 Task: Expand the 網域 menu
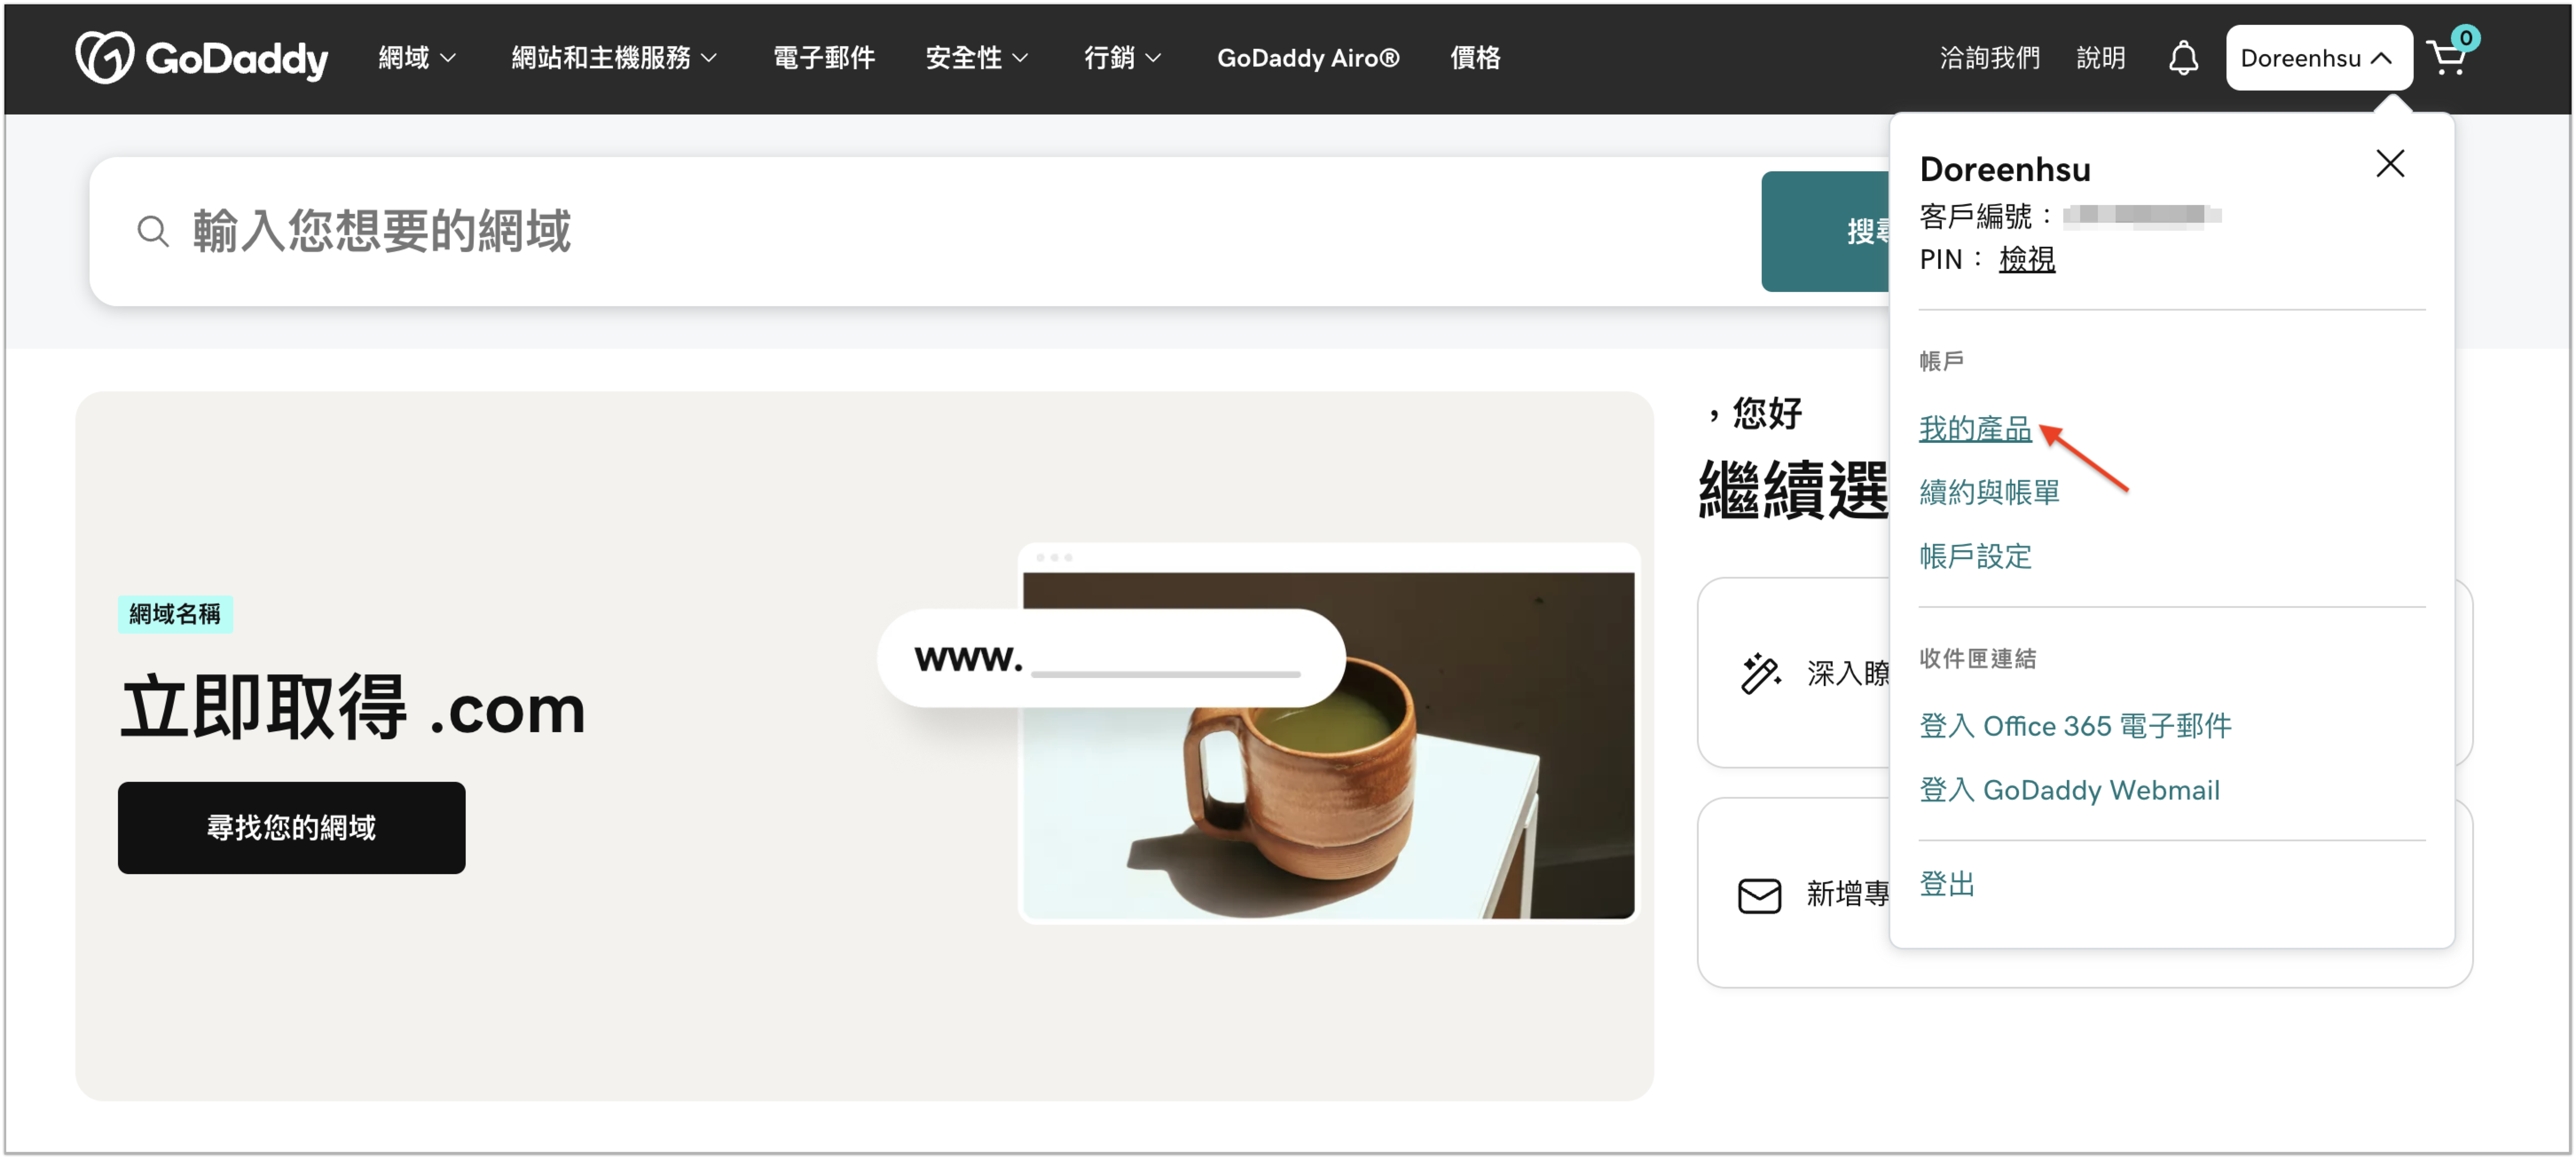tap(417, 58)
